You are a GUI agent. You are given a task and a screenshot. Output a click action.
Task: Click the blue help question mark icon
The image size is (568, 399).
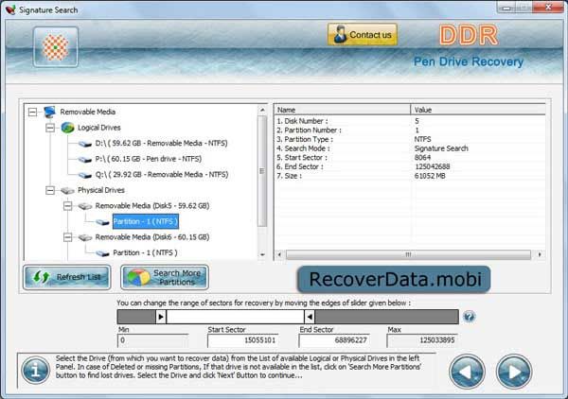[469, 317]
